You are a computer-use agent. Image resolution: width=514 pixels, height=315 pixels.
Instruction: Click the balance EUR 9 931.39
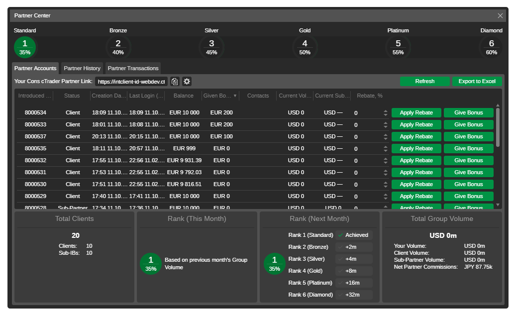184,161
